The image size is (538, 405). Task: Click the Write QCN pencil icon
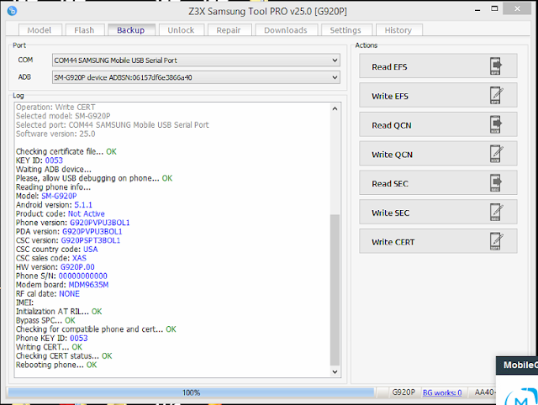(496, 154)
